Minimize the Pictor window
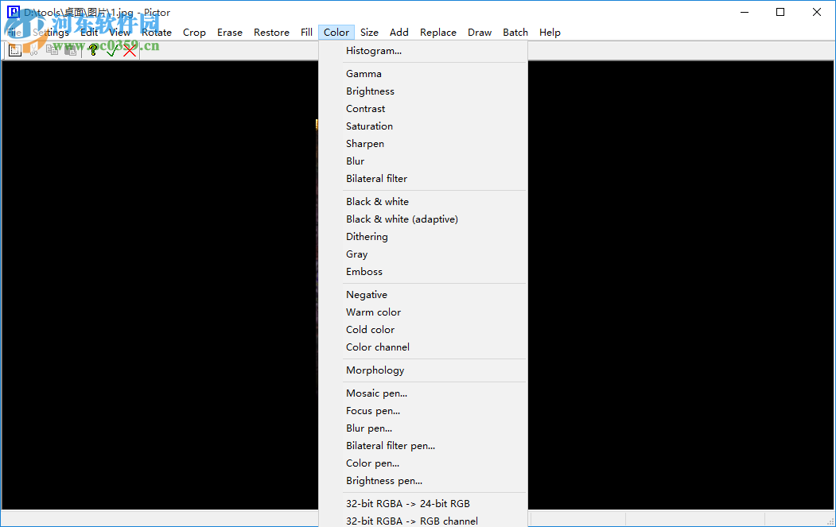Screen dimensions: 836x527 pyautogui.click(x=745, y=12)
